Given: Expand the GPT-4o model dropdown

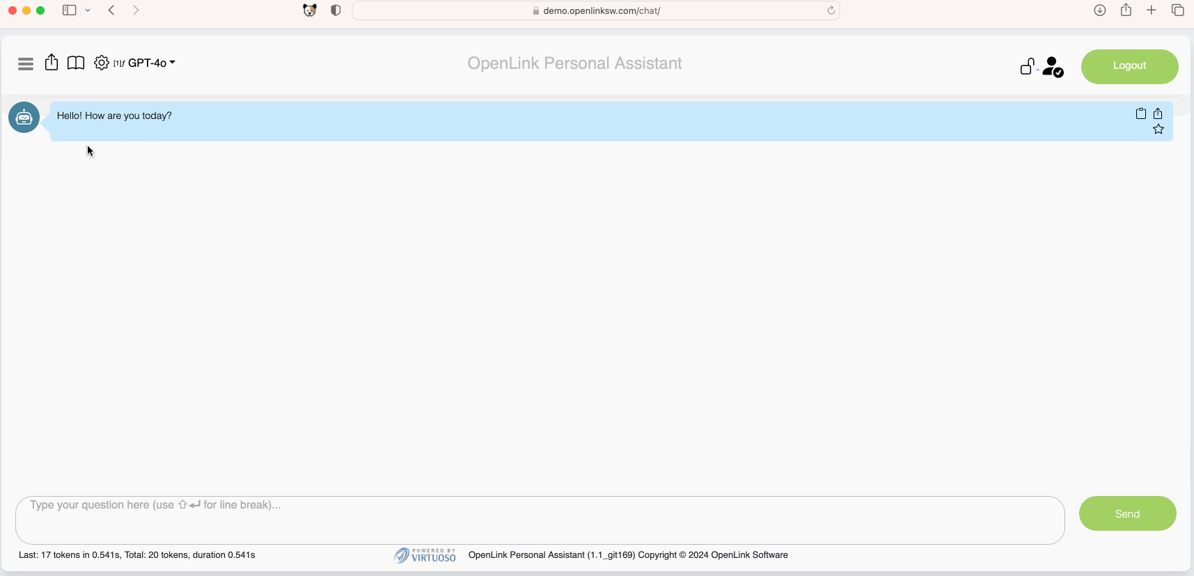Looking at the screenshot, I should 152,63.
